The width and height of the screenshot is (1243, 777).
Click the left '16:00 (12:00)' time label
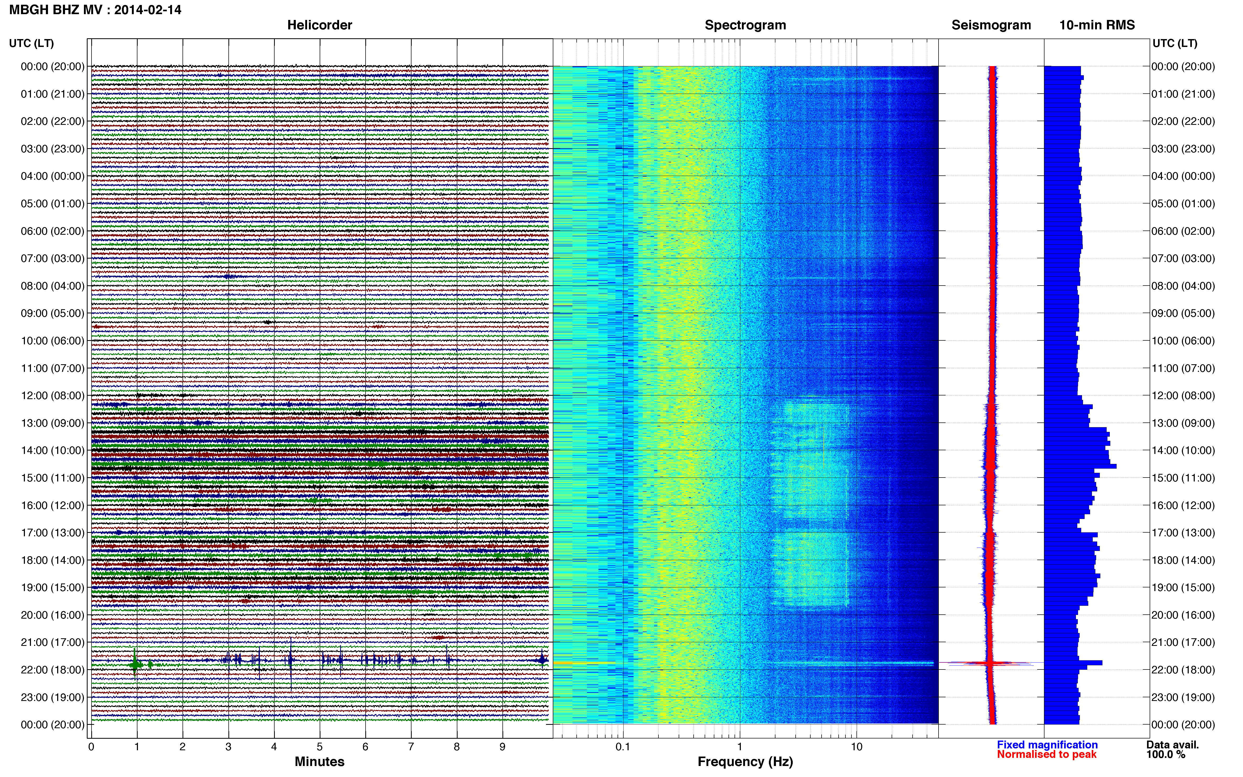point(52,505)
